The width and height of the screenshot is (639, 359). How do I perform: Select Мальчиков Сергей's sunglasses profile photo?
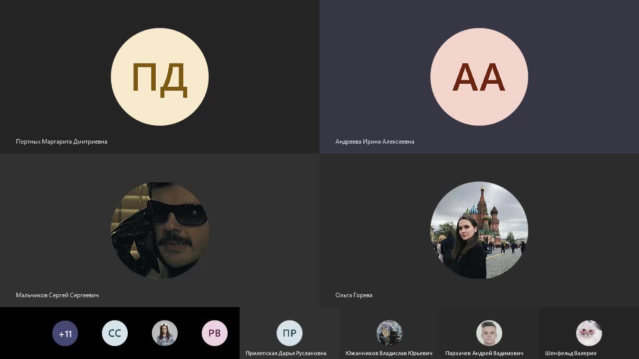(160, 230)
